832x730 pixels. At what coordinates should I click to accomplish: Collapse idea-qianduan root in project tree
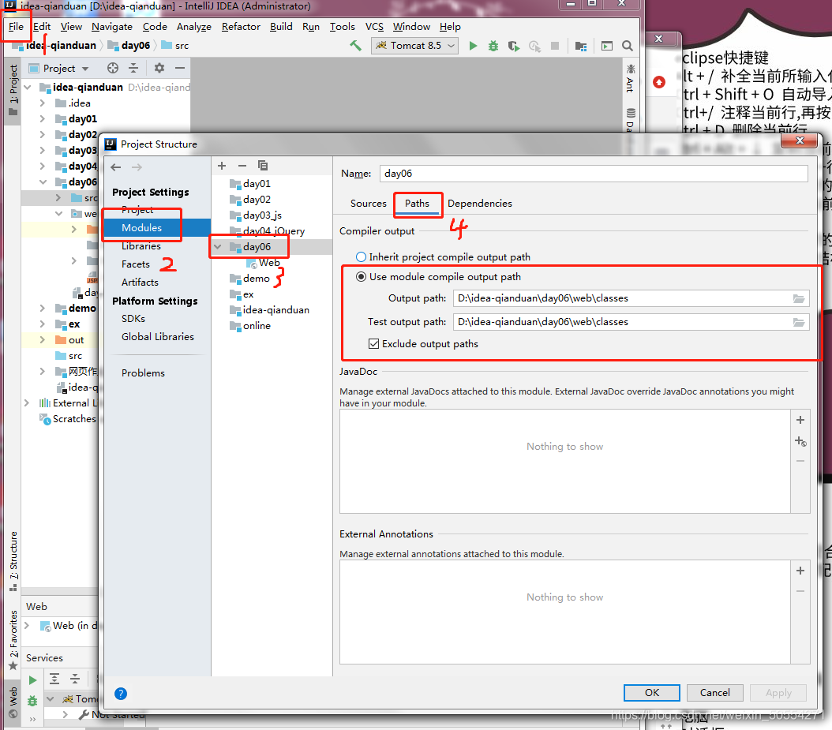(x=28, y=87)
